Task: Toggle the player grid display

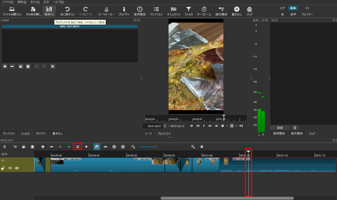Action: coord(232,126)
